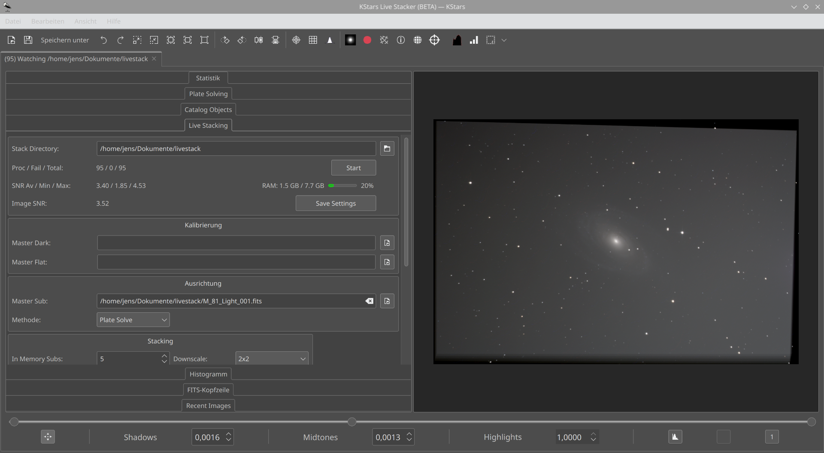Click the Master Flat input field
This screenshot has height=453, width=824.
[236, 262]
